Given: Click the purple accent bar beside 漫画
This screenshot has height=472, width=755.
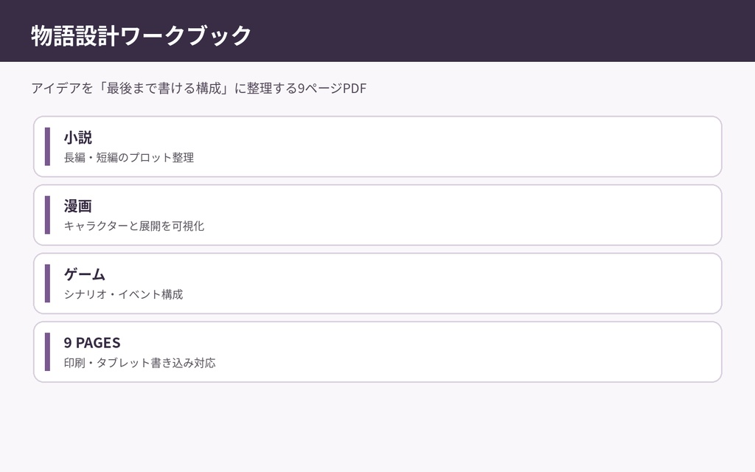Looking at the screenshot, I should point(47,215).
